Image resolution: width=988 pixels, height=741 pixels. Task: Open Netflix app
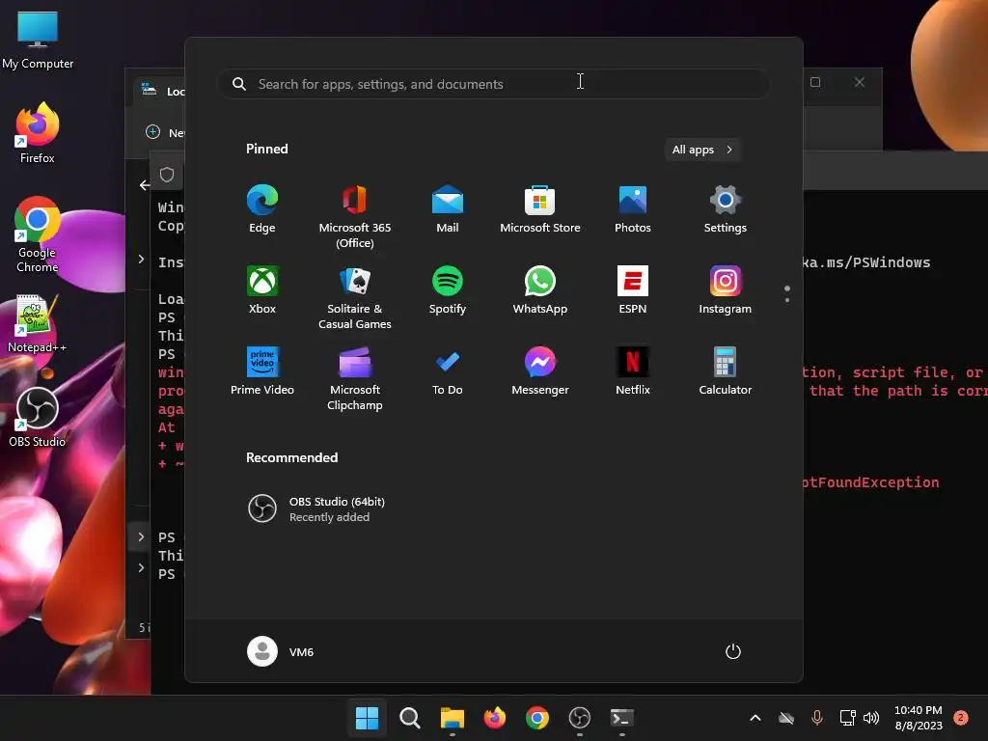pos(633,371)
